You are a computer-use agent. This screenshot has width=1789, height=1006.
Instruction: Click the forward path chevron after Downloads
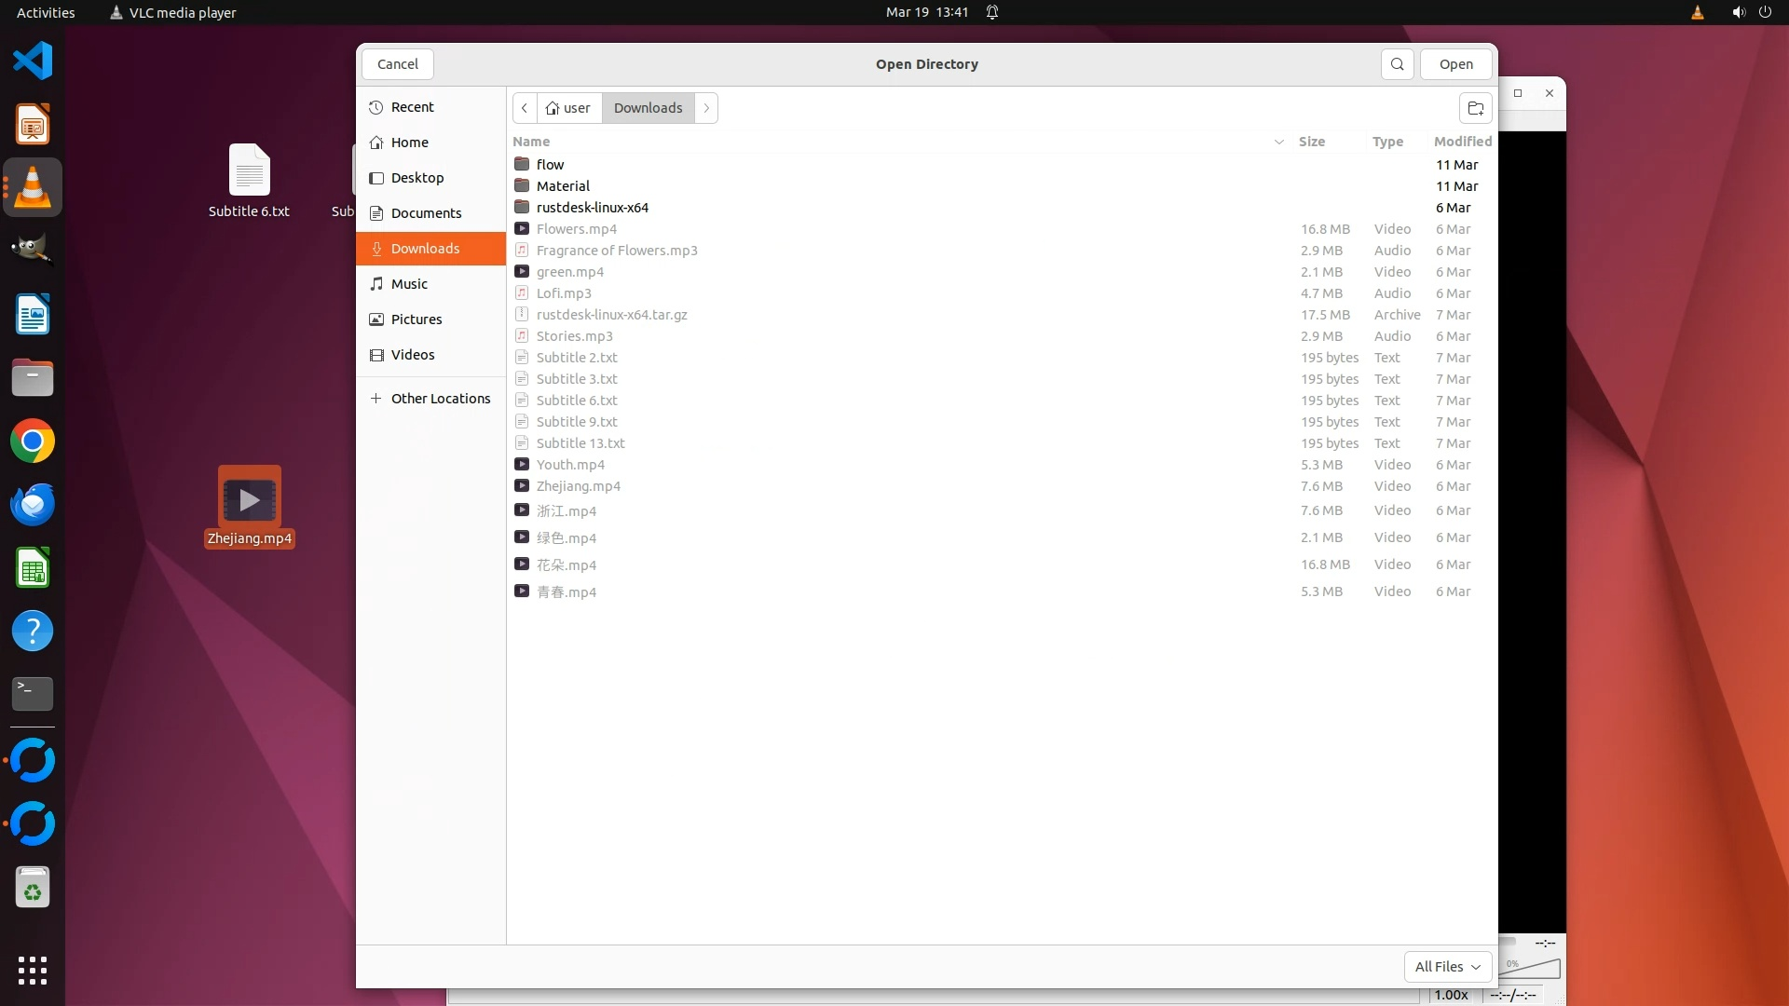pos(706,108)
